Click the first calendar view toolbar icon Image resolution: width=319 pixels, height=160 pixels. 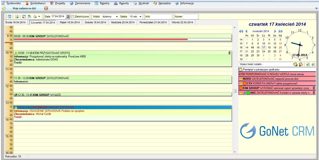click(x=9, y=16)
